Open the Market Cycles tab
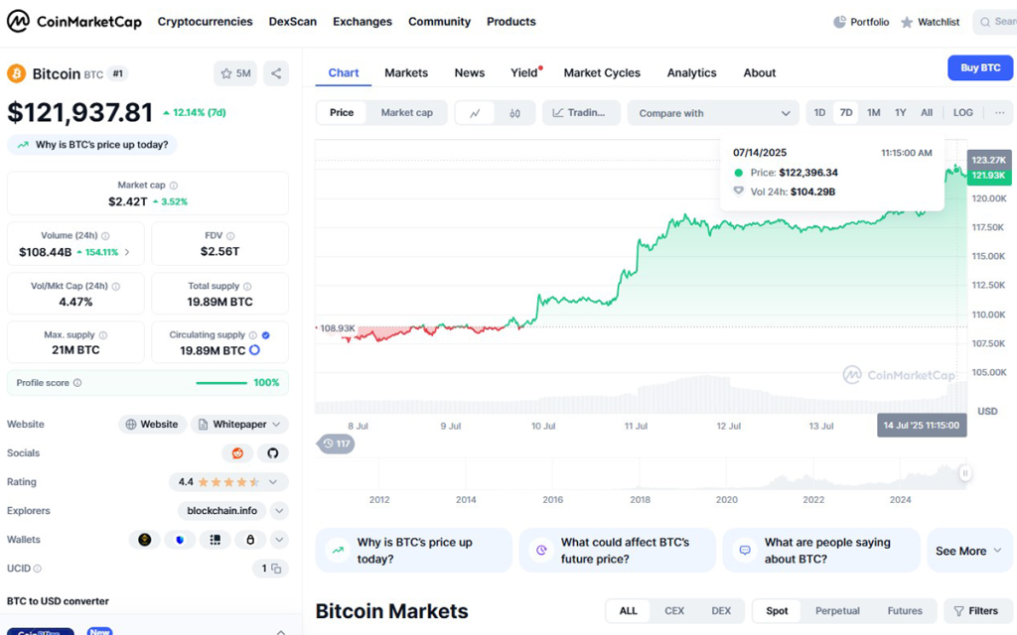Image resolution: width=1017 pixels, height=635 pixels. tap(602, 72)
